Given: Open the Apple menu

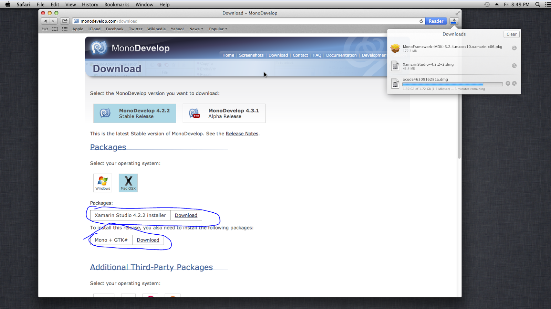Looking at the screenshot, I should 8,4.
